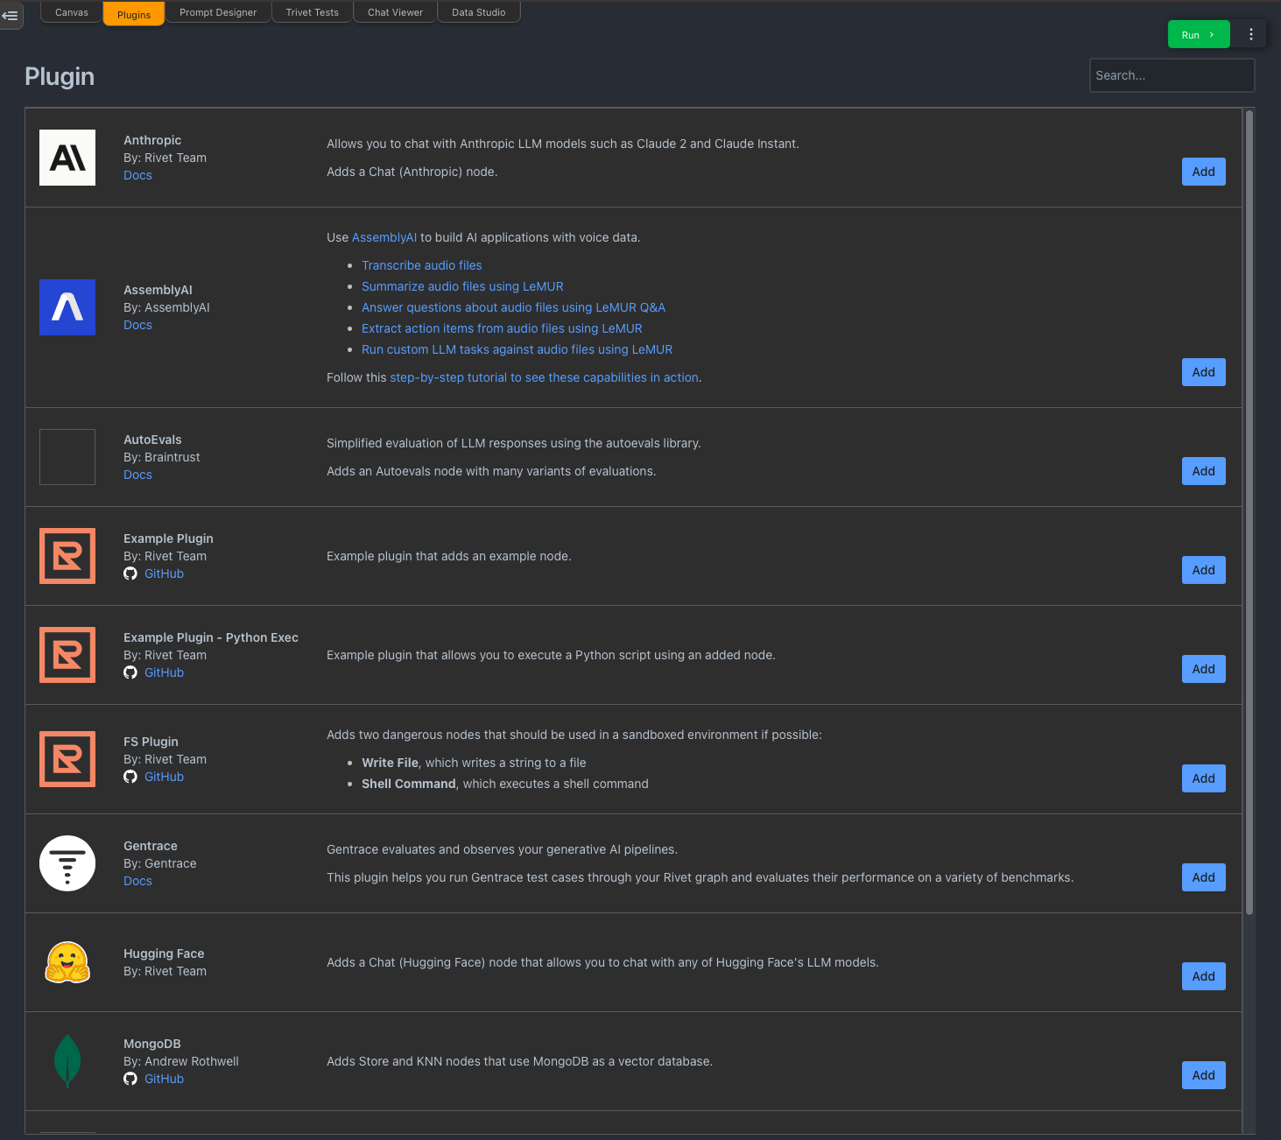
Task: Open the Example Plugin GitHub link
Action: point(164,574)
